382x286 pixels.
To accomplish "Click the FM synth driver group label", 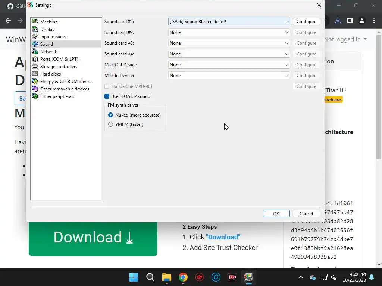I will [x=123, y=105].
